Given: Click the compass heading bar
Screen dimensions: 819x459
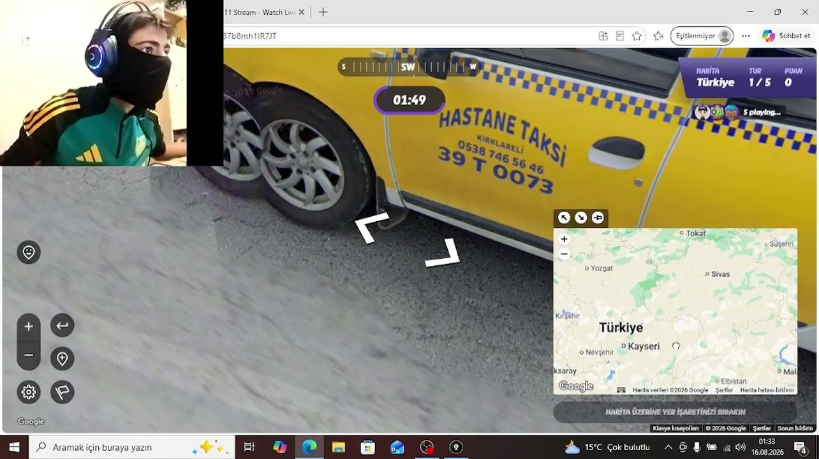Looking at the screenshot, I should click(x=409, y=67).
